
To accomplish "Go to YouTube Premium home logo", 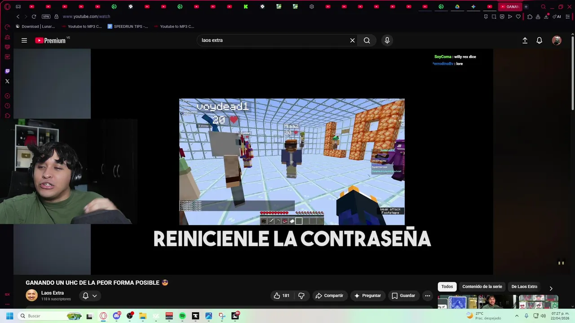I will [x=50, y=40].
